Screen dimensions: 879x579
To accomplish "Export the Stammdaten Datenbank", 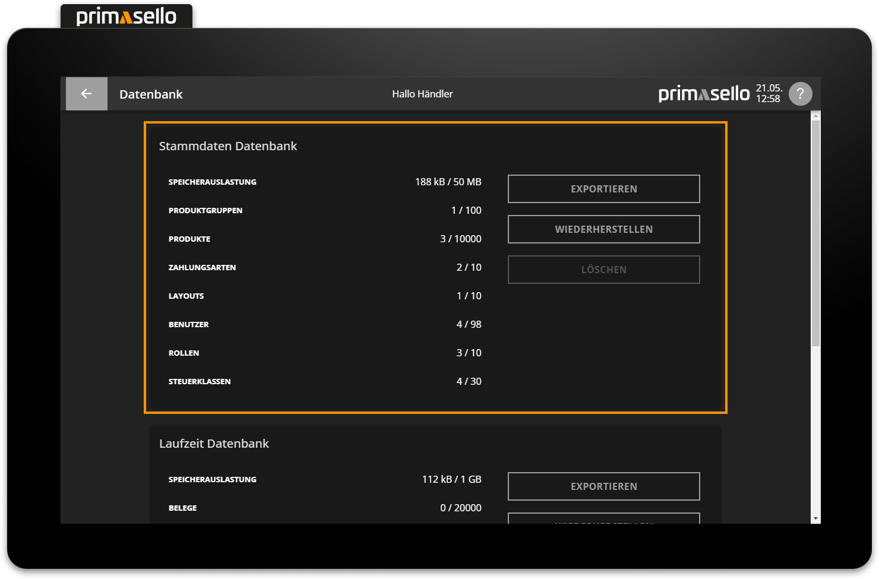I will [603, 189].
